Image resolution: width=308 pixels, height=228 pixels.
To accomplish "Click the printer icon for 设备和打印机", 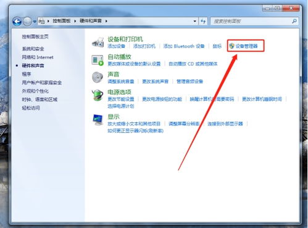I will coord(98,43).
